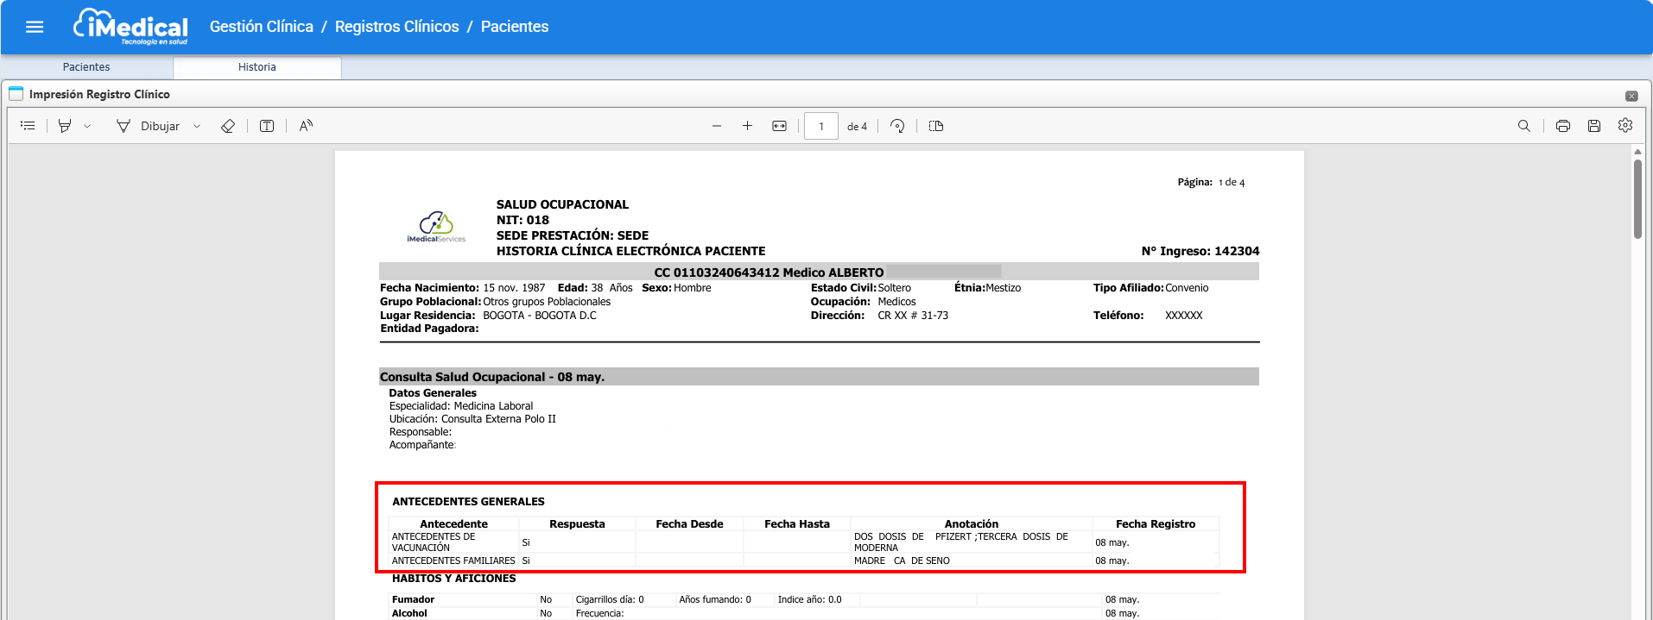
Task: Zoom out of the PDF document
Action: click(717, 126)
